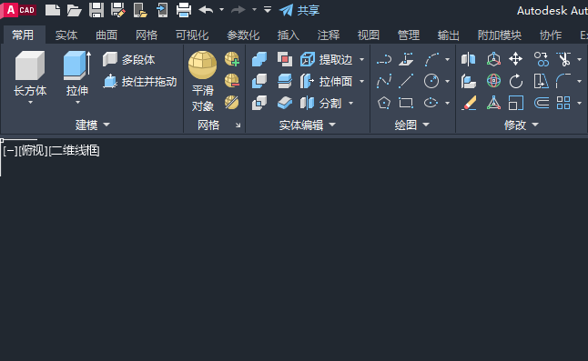The width and height of the screenshot is (588, 361).
Task: Click the 共享 share button
Action: point(299,10)
